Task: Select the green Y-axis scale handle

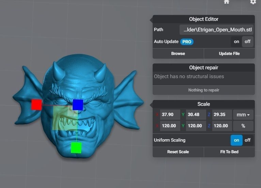Action: [x=76, y=147]
